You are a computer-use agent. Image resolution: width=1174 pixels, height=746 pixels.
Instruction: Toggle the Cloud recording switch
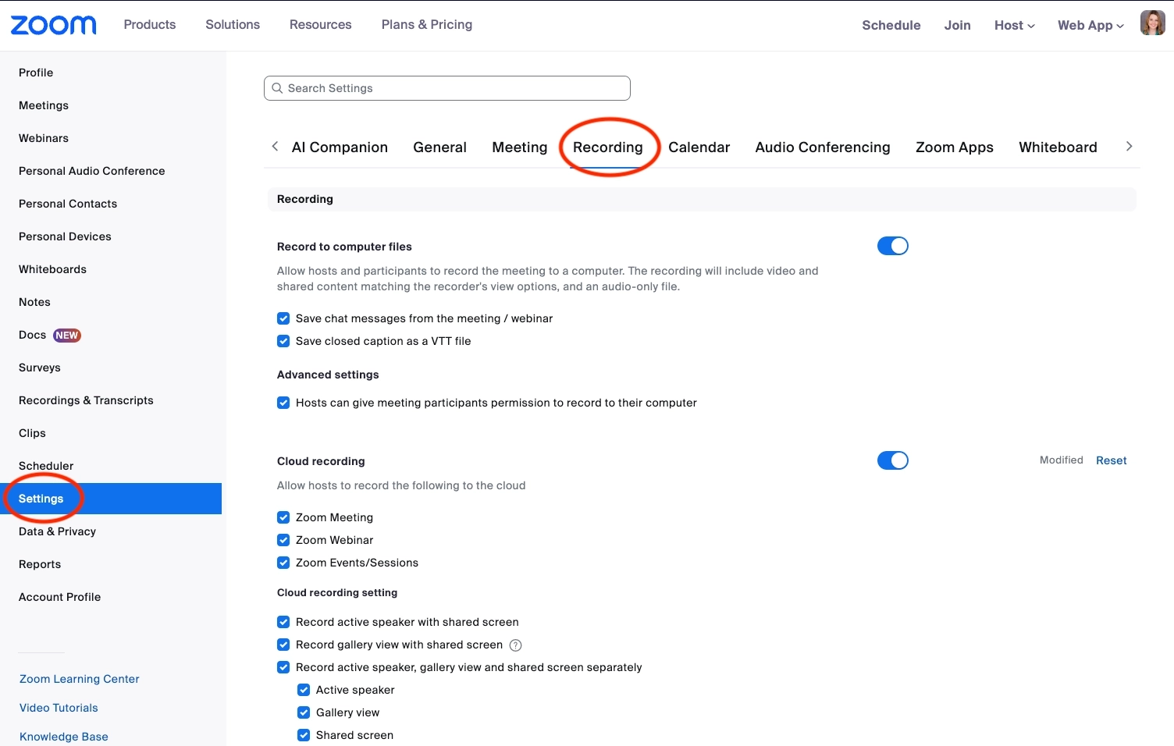click(893, 460)
